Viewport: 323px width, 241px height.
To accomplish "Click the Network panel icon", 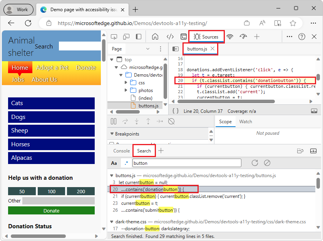I will [x=230, y=36].
